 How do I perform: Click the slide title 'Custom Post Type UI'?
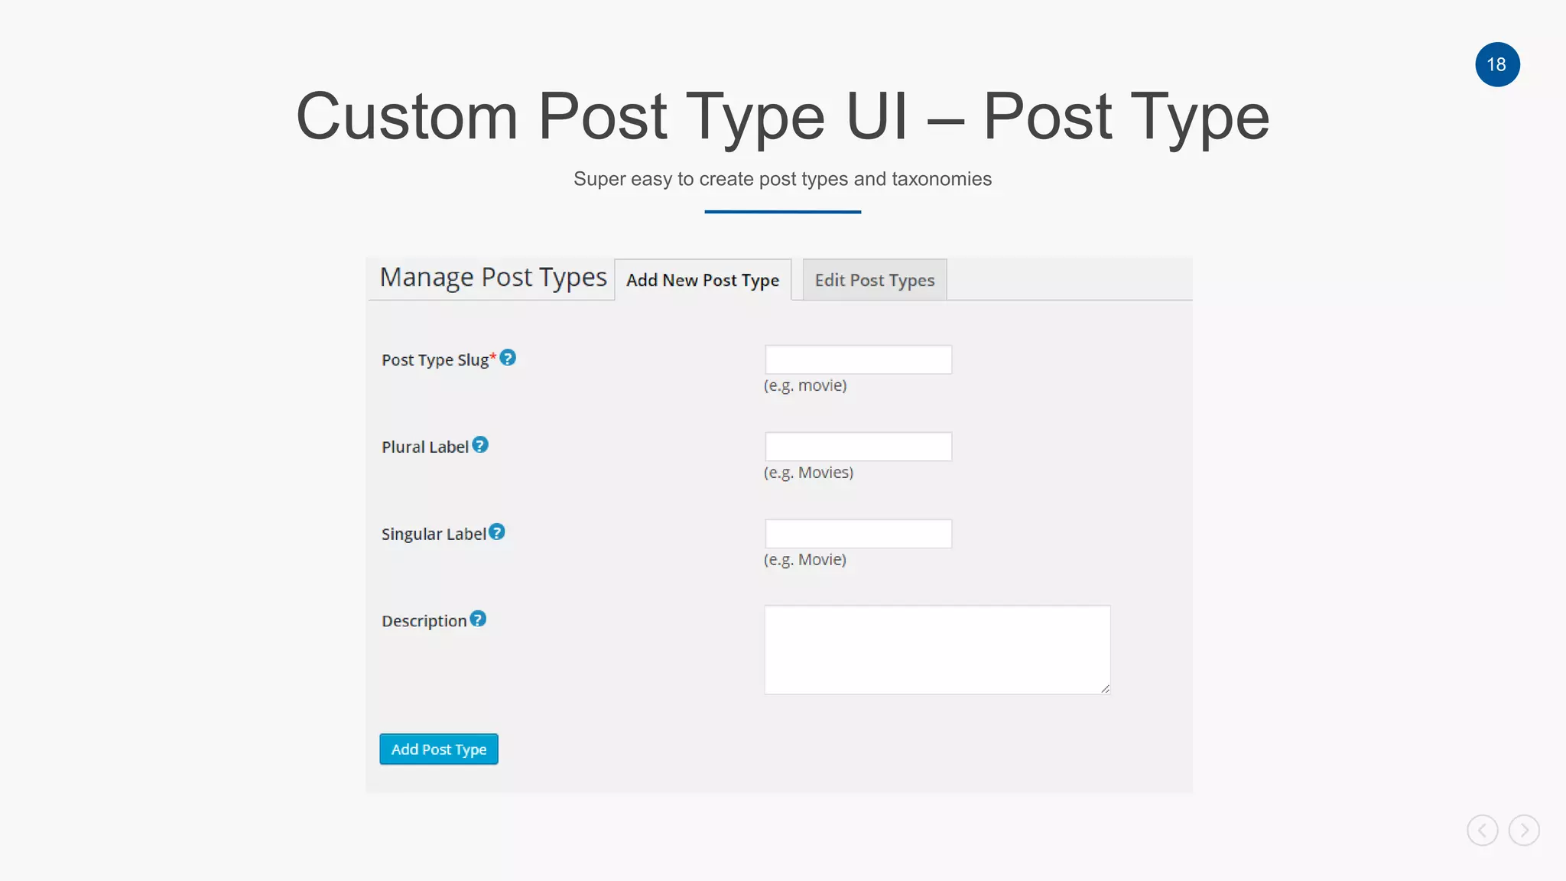coord(602,116)
